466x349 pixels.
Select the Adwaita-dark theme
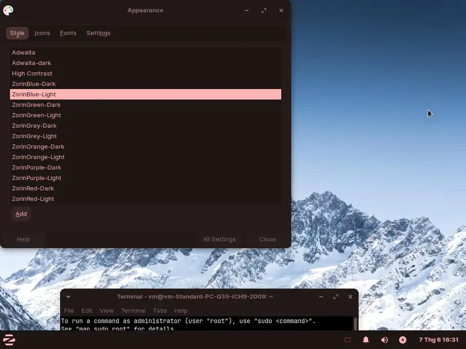(x=146, y=63)
